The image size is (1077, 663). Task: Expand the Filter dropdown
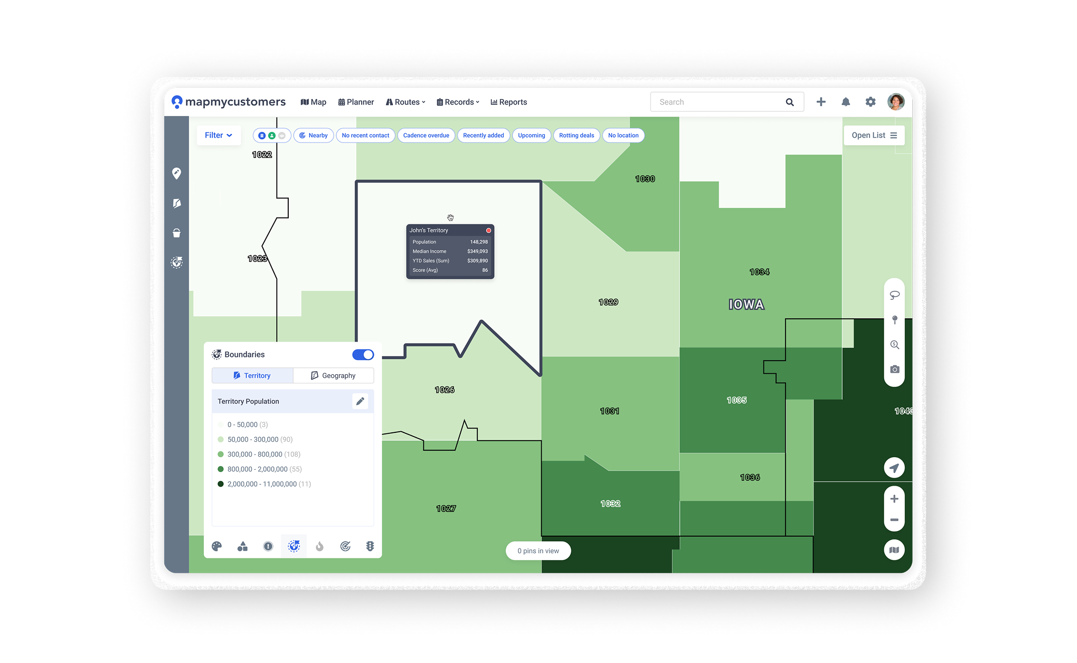pyautogui.click(x=218, y=136)
